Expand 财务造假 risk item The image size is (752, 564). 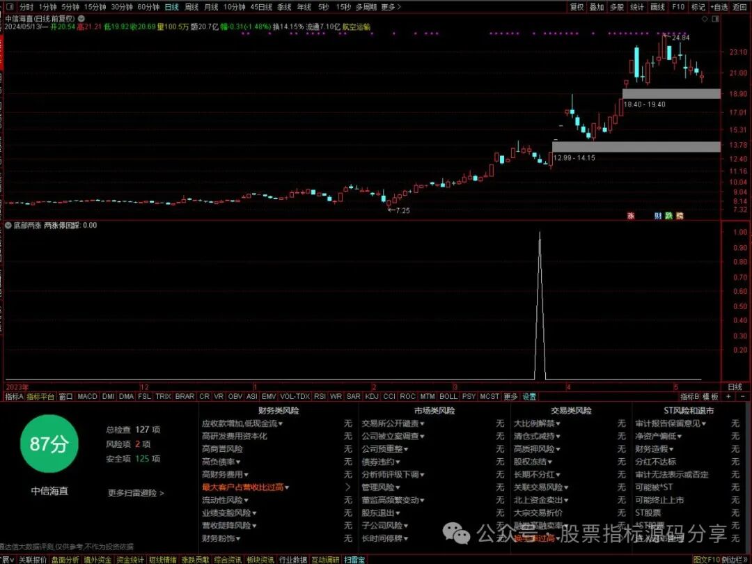[655, 449]
